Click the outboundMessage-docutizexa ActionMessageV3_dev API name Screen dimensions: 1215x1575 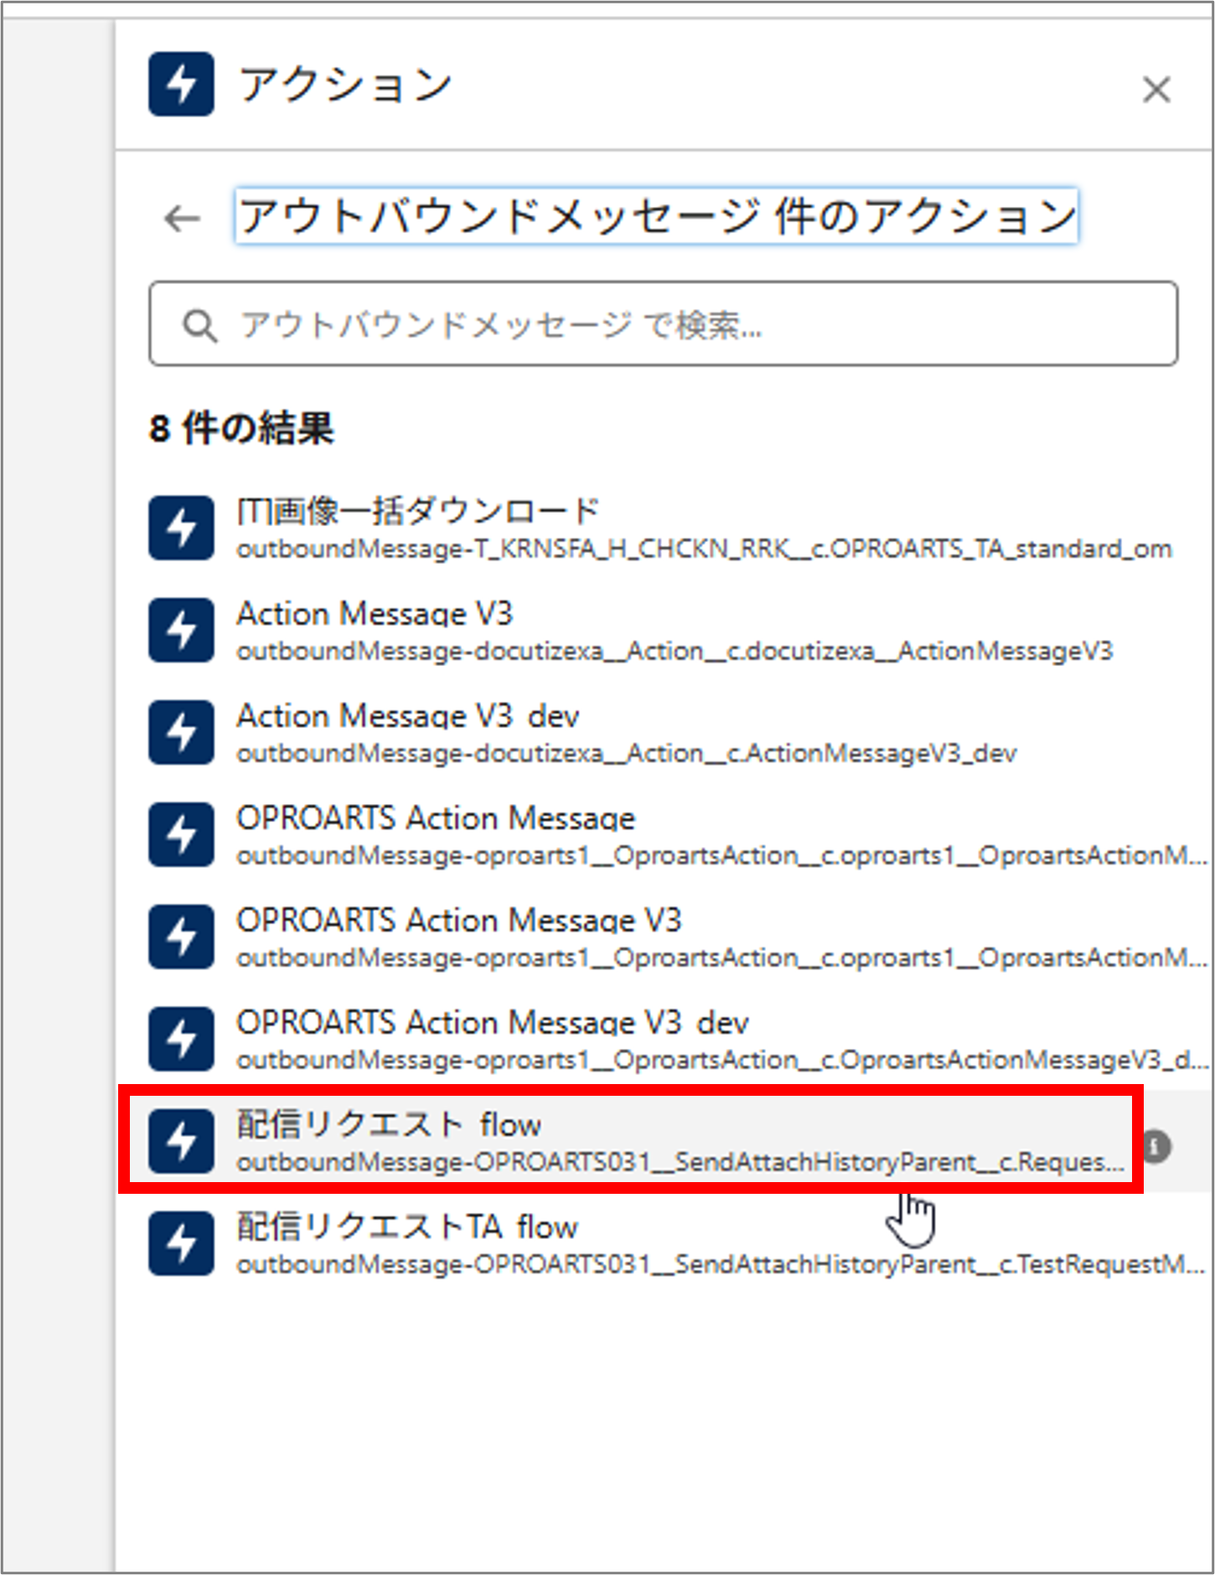626,754
